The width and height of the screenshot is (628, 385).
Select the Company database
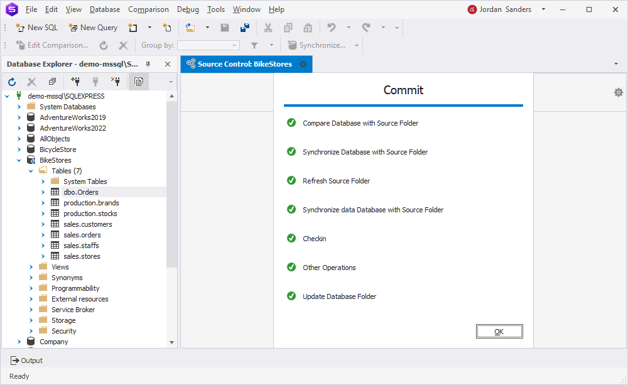(x=53, y=342)
